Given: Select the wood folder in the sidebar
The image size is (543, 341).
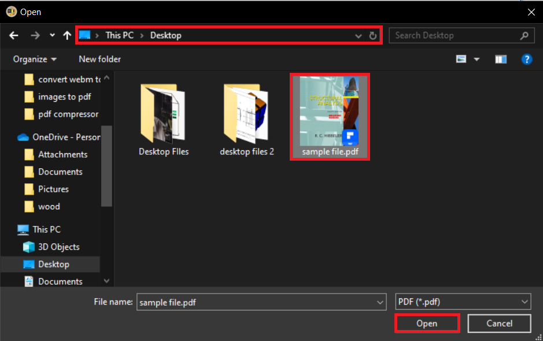Looking at the screenshot, I should click(x=50, y=206).
